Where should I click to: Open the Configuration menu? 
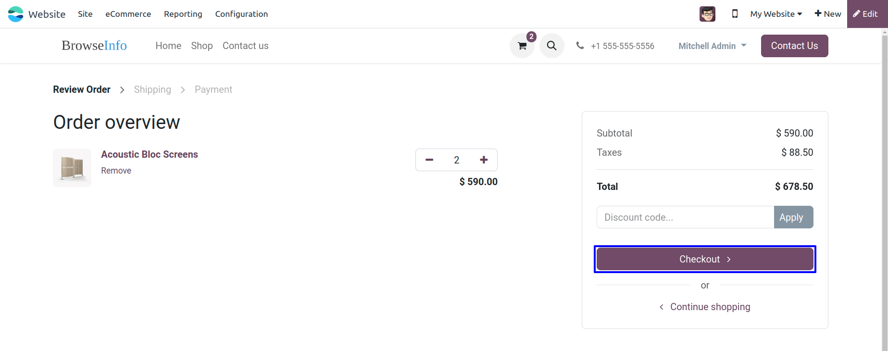(x=241, y=14)
